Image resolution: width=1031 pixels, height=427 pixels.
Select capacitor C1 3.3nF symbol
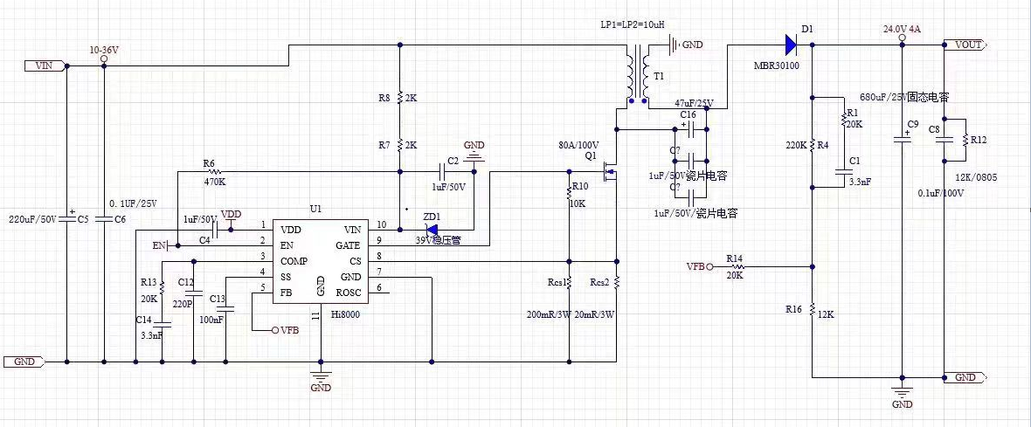(842, 172)
